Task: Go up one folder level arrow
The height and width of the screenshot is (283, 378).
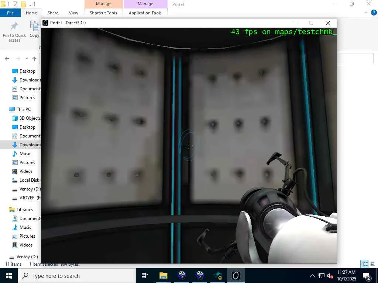Action: pos(34,59)
